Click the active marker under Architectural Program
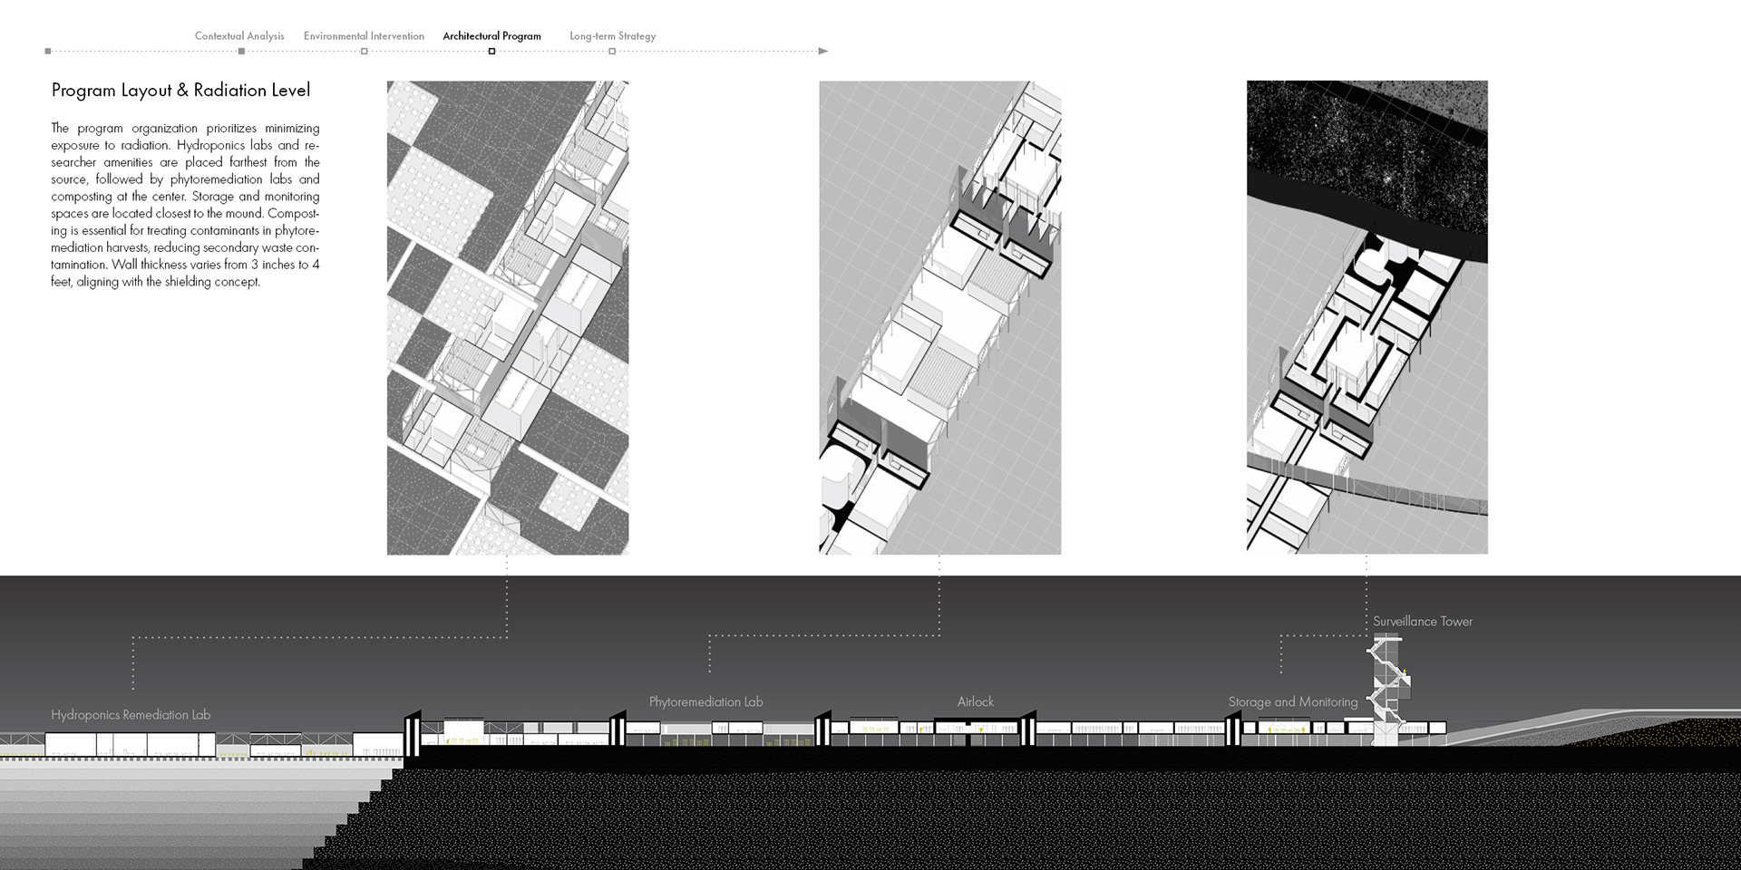Viewport: 1741px width, 870px height. pos(491,52)
